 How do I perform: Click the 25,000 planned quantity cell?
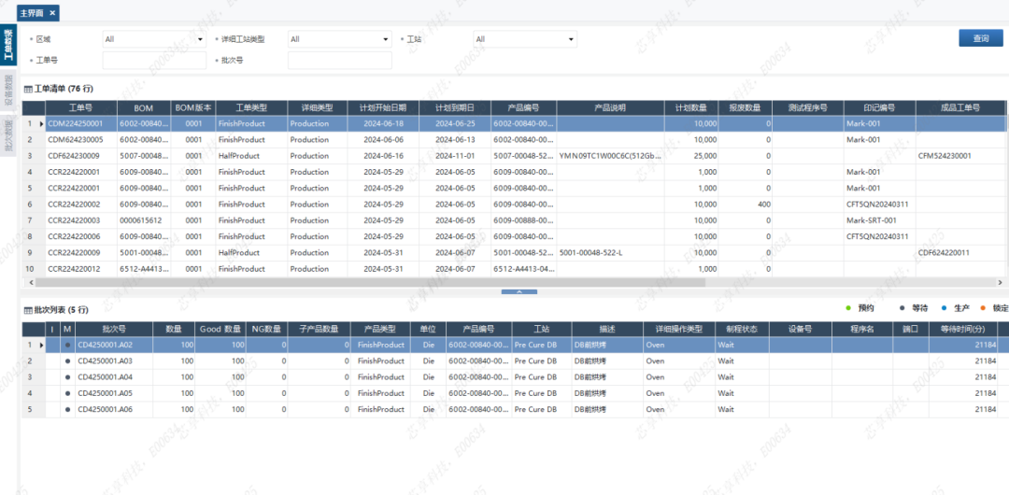pos(692,156)
